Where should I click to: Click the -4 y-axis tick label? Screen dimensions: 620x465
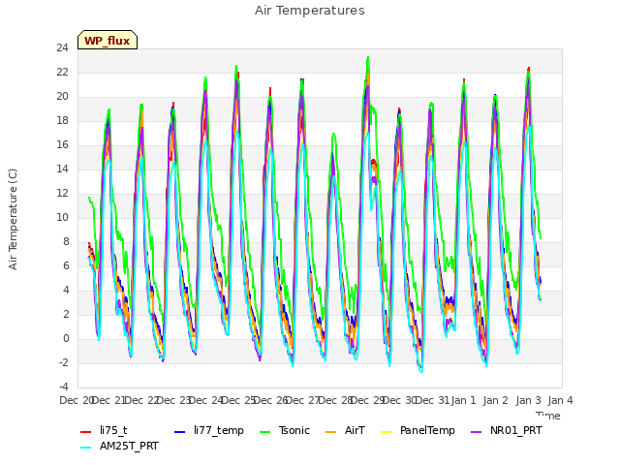click(x=63, y=387)
